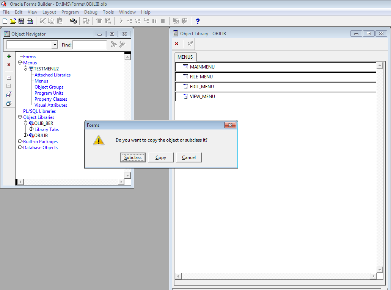391x290 pixels.
Task: Open the File menu
Action: 6,12
